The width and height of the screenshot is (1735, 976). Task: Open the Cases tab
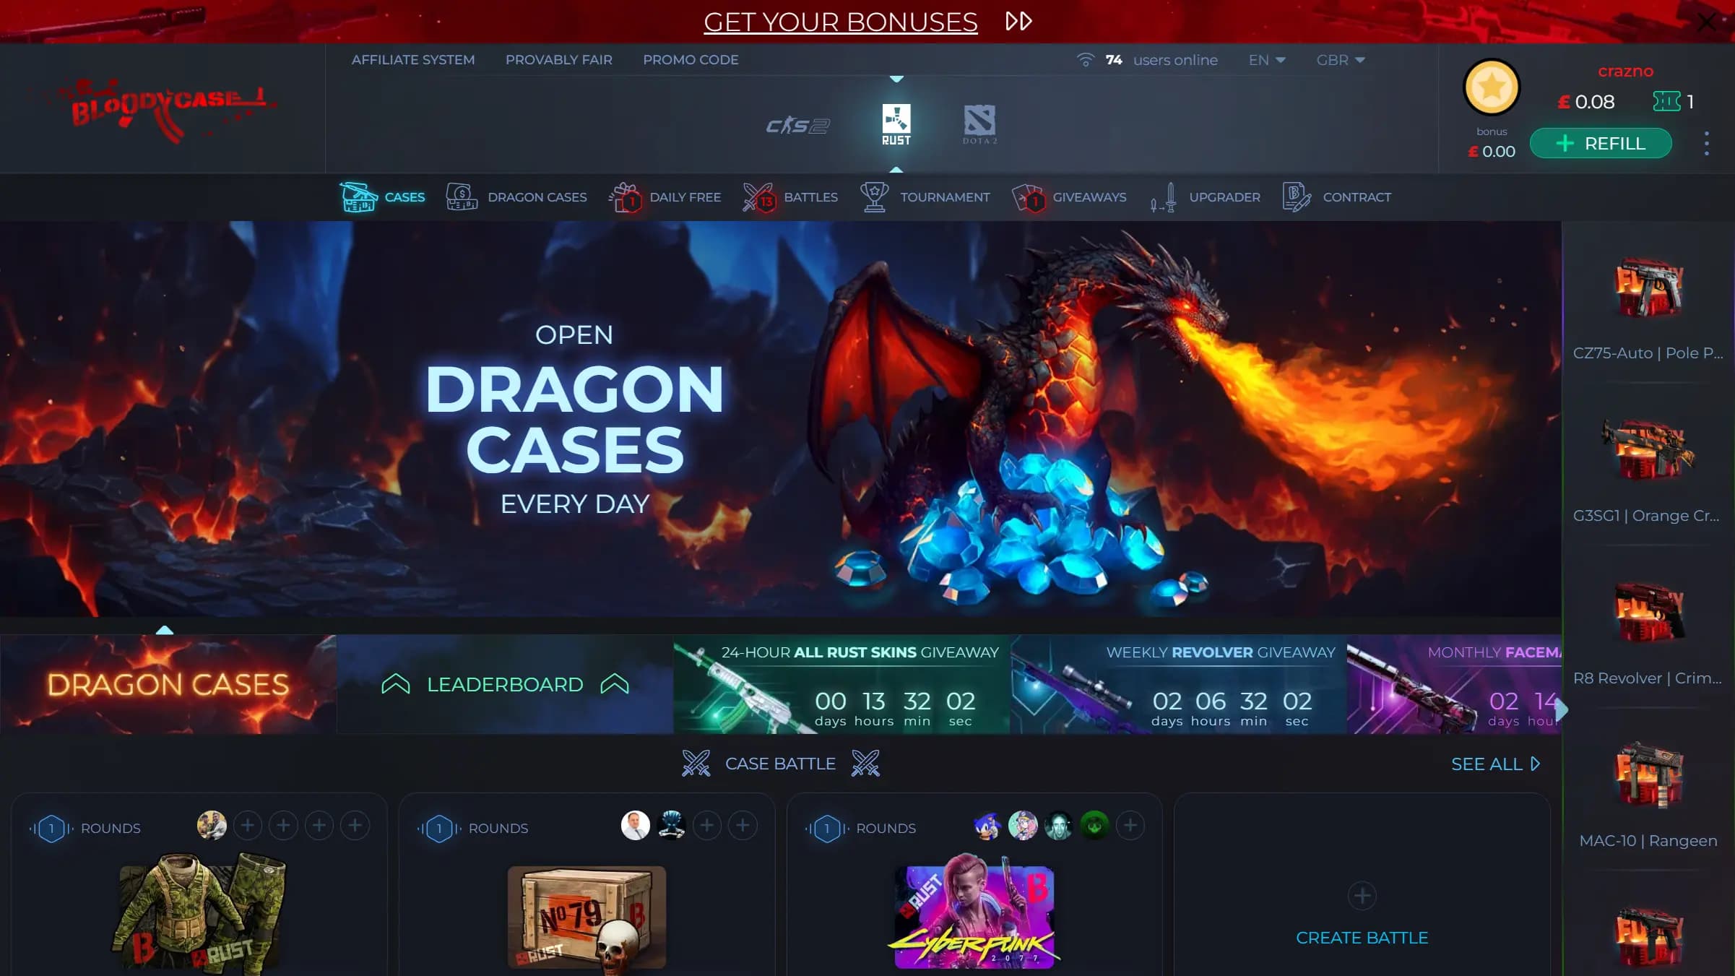coord(383,197)
